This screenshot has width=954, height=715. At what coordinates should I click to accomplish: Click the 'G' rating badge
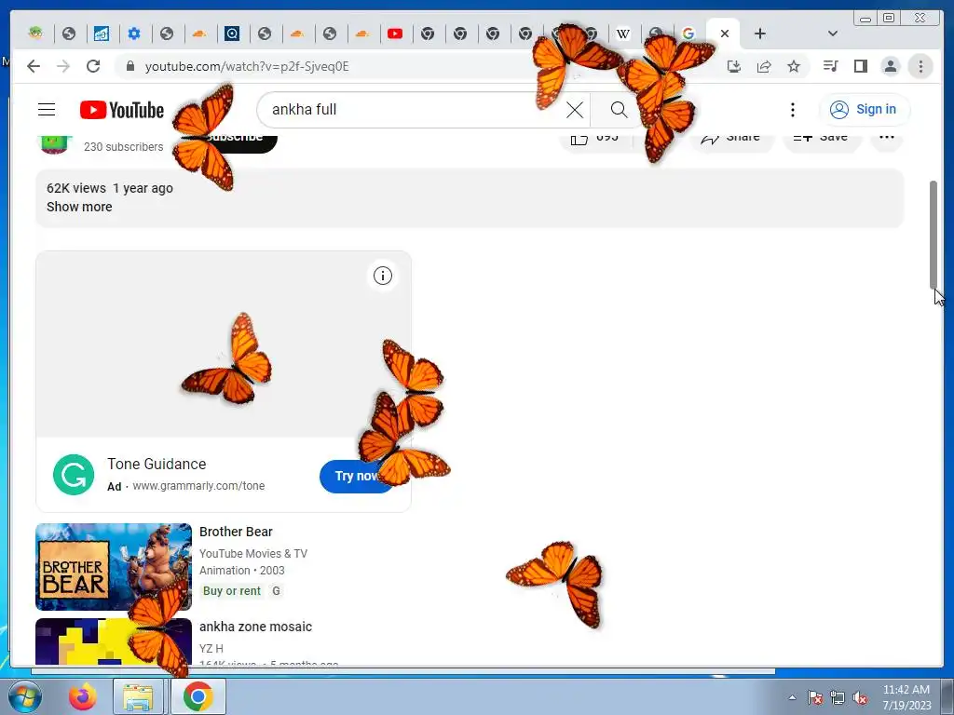[x=276, y=591]
